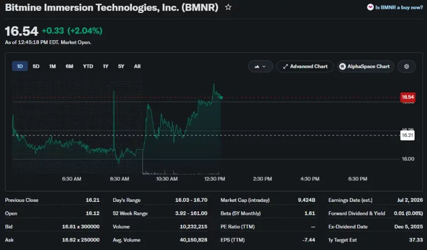
Task: Open the AlphaSpace Chart
Action: [365, 66]
